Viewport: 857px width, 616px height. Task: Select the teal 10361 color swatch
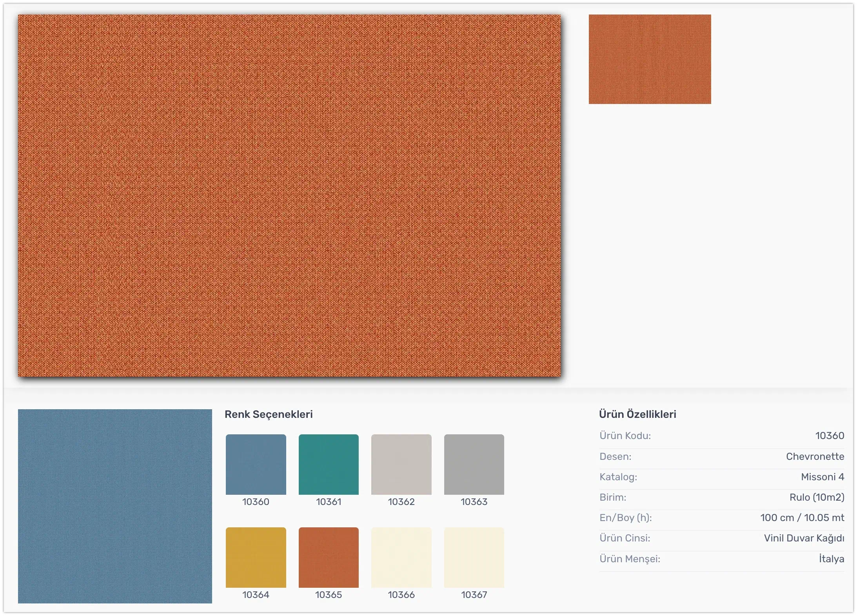[329, 464]
